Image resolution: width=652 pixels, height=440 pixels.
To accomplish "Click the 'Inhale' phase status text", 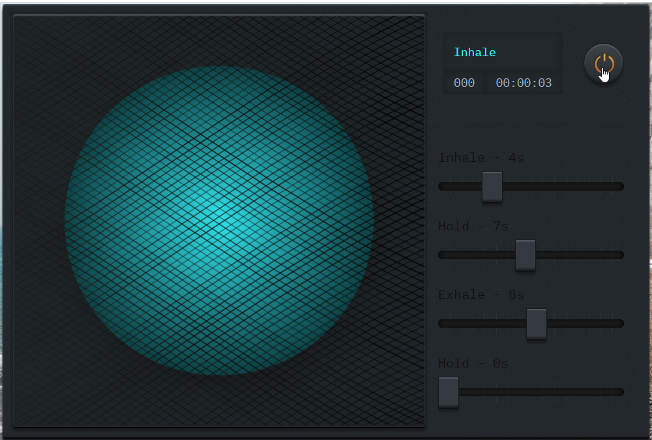I will (x=475, y=52).
